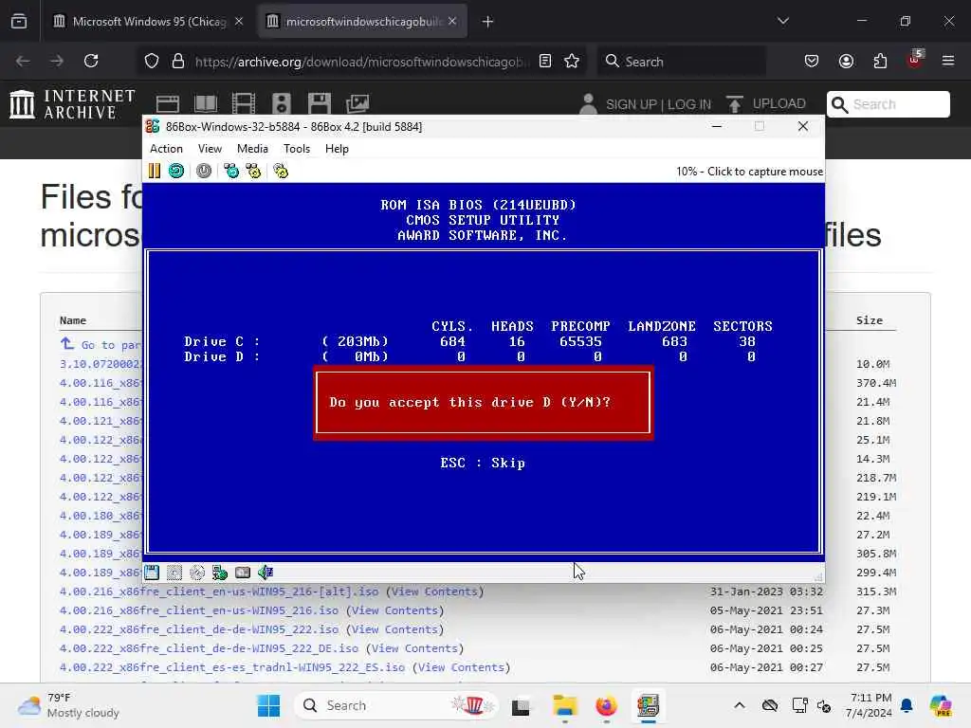Screen dimensions: 971x728
Task: Send Ctrl+Alt+Esc toolbar icon
Action: tap(254, 171)
